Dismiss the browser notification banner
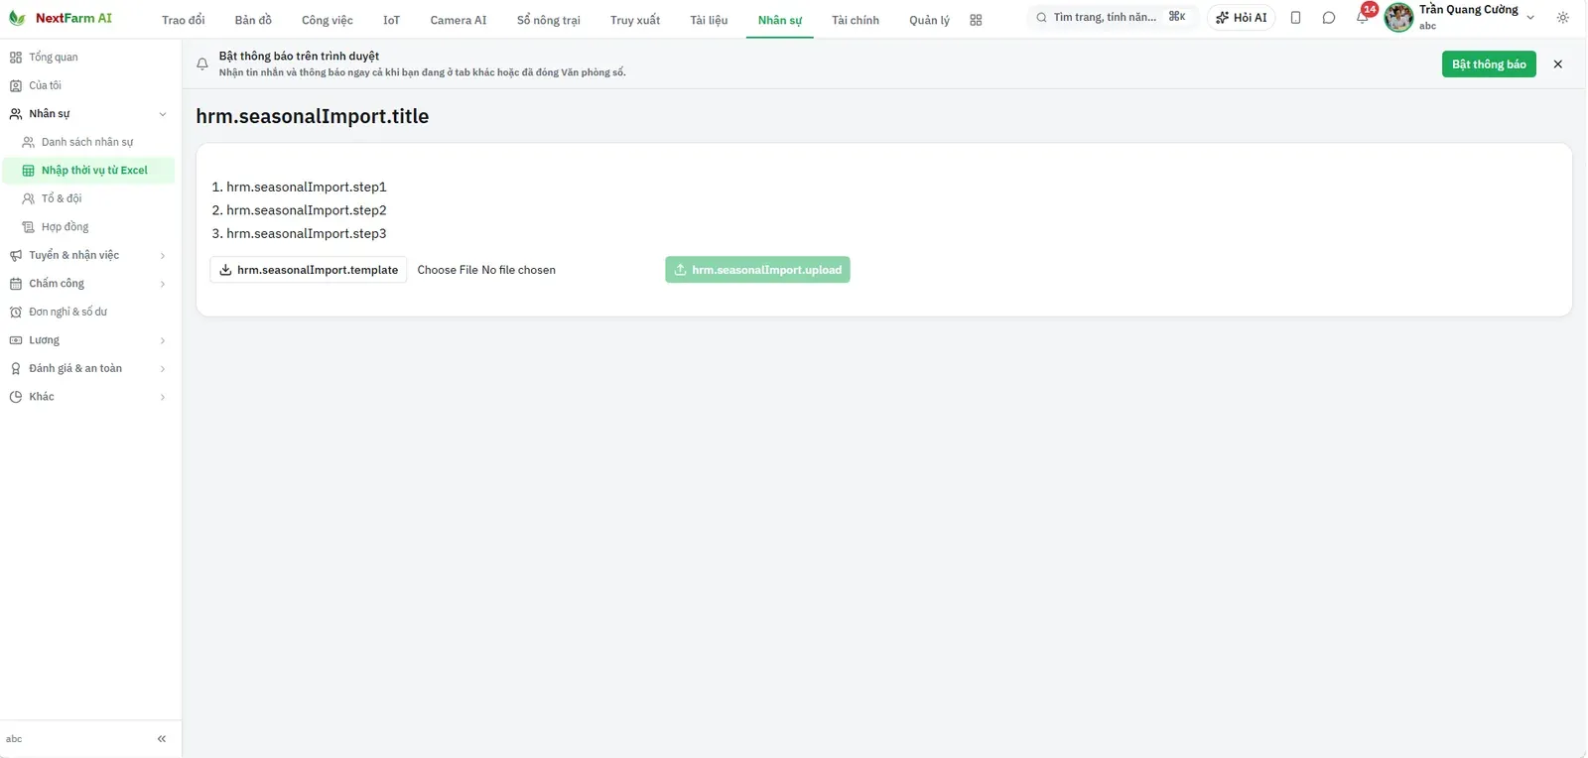Viewport: 1588px width, 758px height. (1558, 64)
